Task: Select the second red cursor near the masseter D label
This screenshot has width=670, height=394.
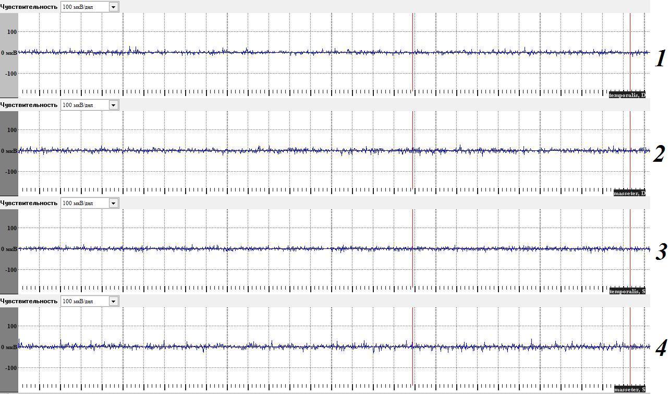Action: coord(630,150)
